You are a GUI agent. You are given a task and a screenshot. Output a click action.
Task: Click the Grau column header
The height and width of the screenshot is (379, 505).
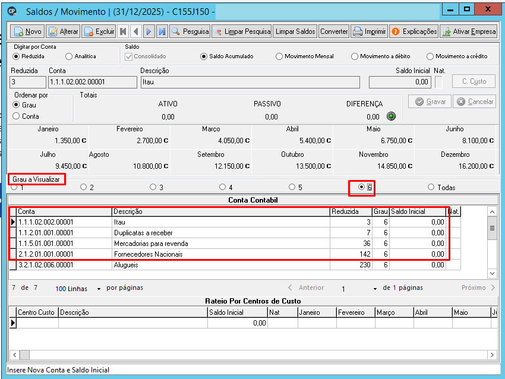tap(381, 211)
